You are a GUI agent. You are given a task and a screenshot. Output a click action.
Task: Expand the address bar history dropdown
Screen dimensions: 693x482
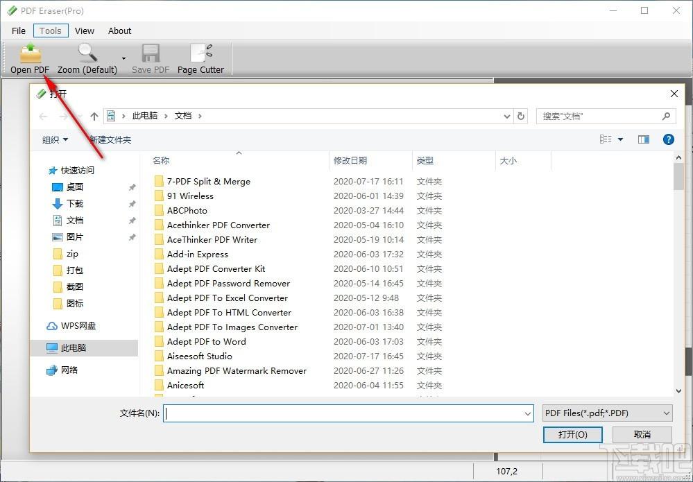coord(507,117)
